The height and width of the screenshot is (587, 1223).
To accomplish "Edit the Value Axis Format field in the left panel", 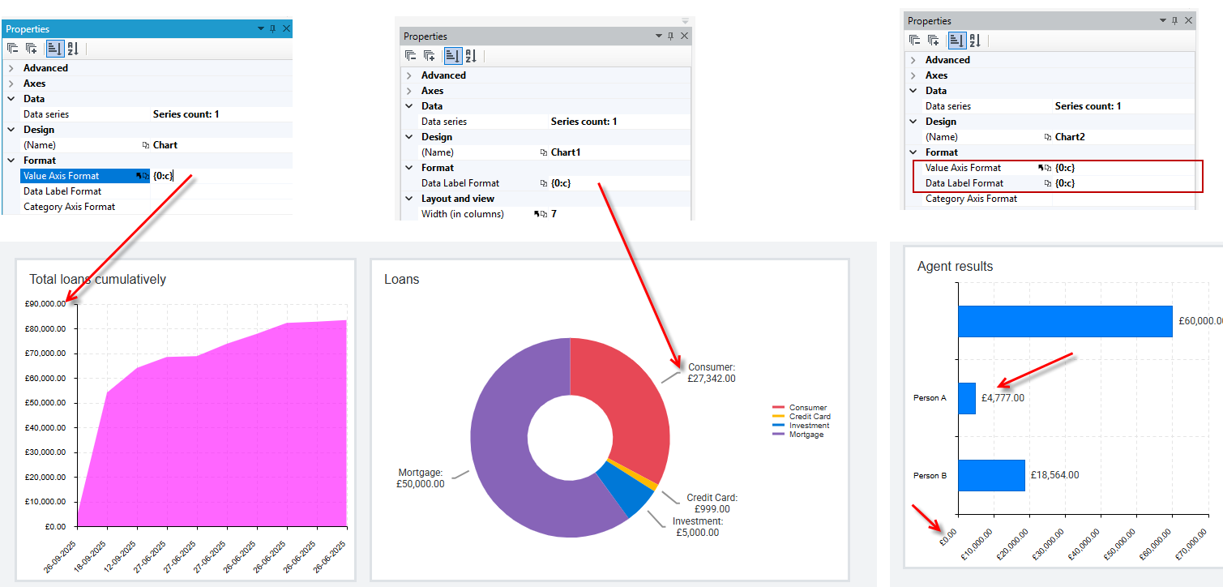I will pyautogui.click(x=220, y=176).
